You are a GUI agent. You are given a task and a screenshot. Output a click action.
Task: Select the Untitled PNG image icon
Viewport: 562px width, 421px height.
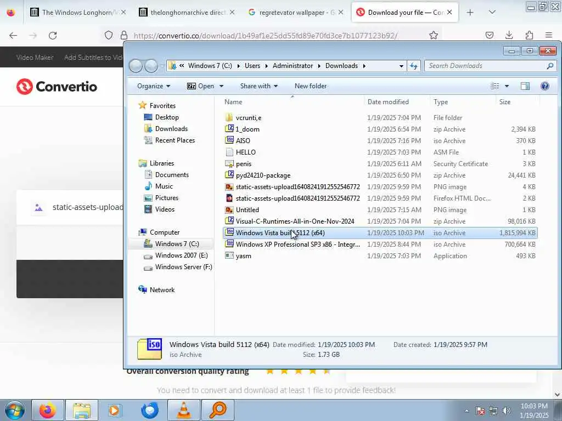[229, 210]
